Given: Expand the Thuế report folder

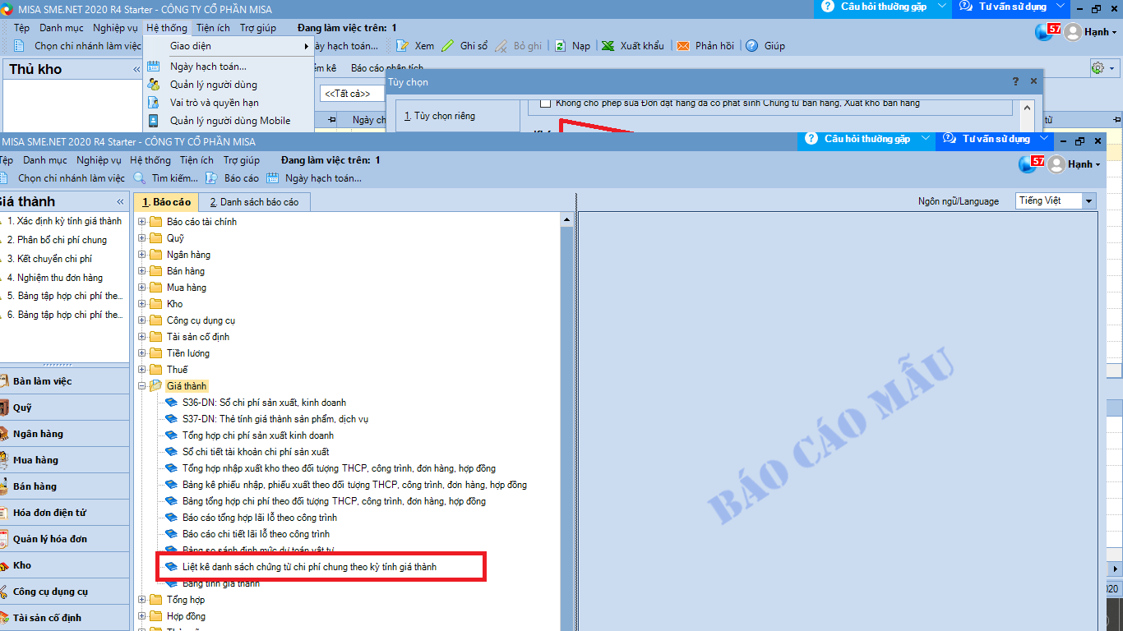Looking at the screenshot, I should pos(142,370).
